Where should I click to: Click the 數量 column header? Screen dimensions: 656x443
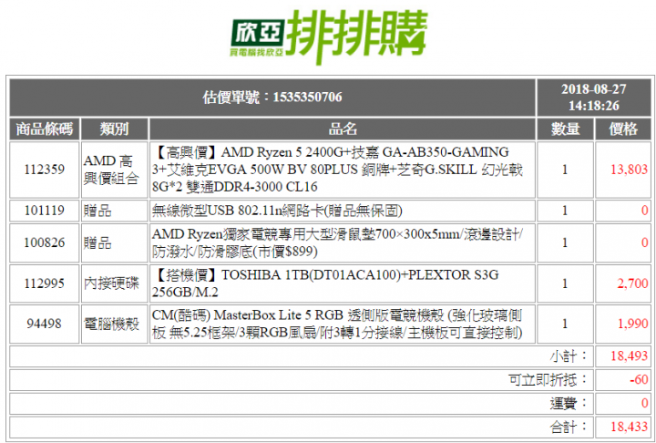(x=565, y=129)
